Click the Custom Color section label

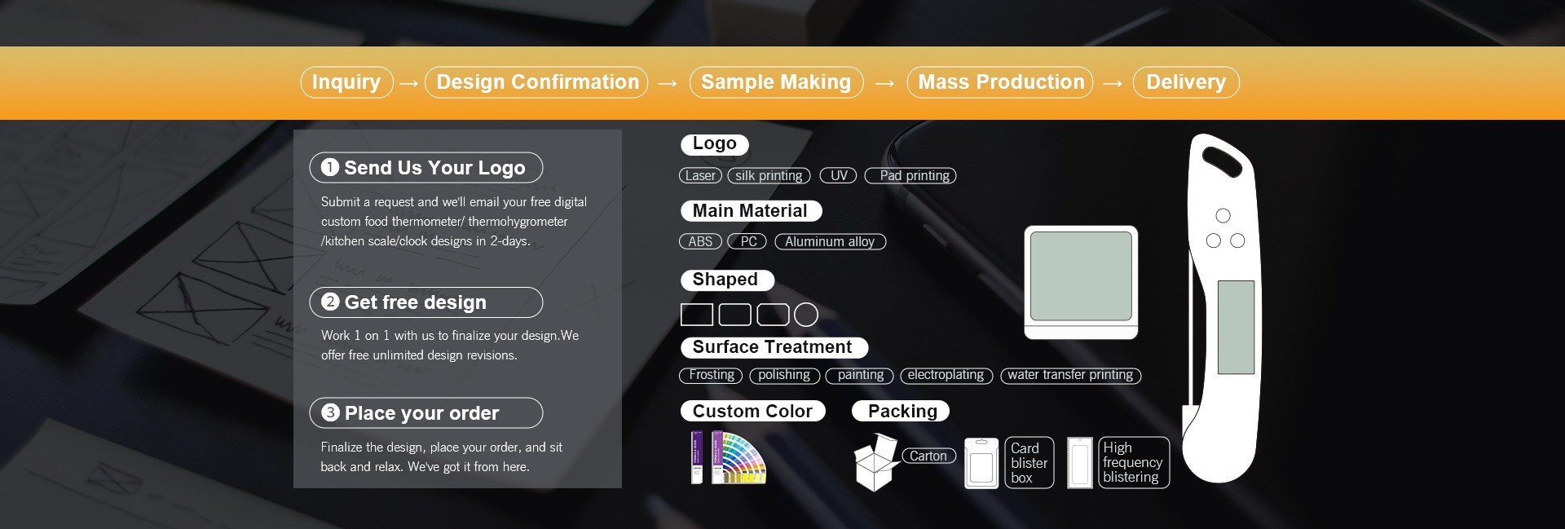click(752, 412)
